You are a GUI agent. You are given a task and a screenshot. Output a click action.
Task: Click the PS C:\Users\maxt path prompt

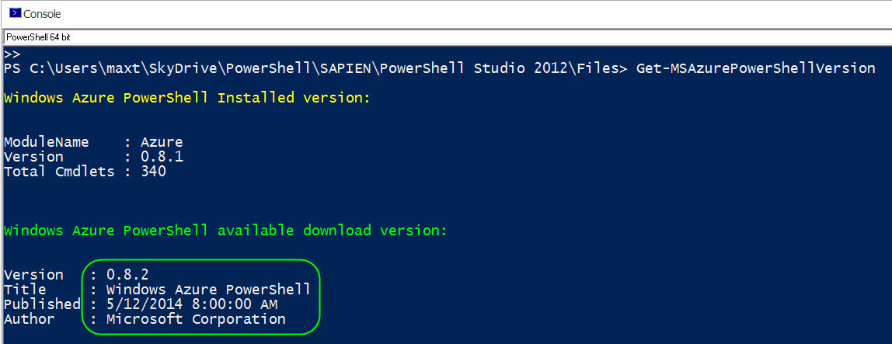point(315,69)
